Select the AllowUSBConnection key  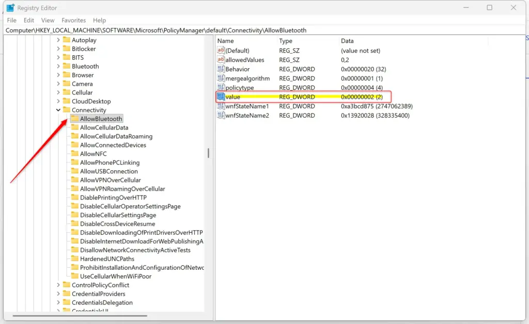pos(108,171)
